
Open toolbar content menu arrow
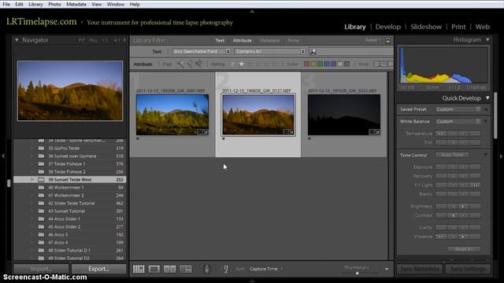[387, 269]
